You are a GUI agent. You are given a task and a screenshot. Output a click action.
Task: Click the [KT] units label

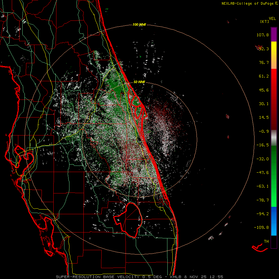[265, 21]
